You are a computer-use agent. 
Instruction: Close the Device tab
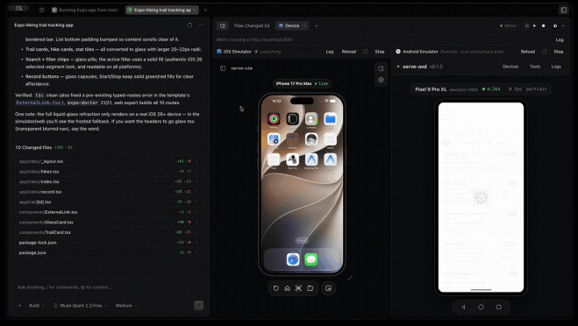pyautogui.click(x=304, y=25)
